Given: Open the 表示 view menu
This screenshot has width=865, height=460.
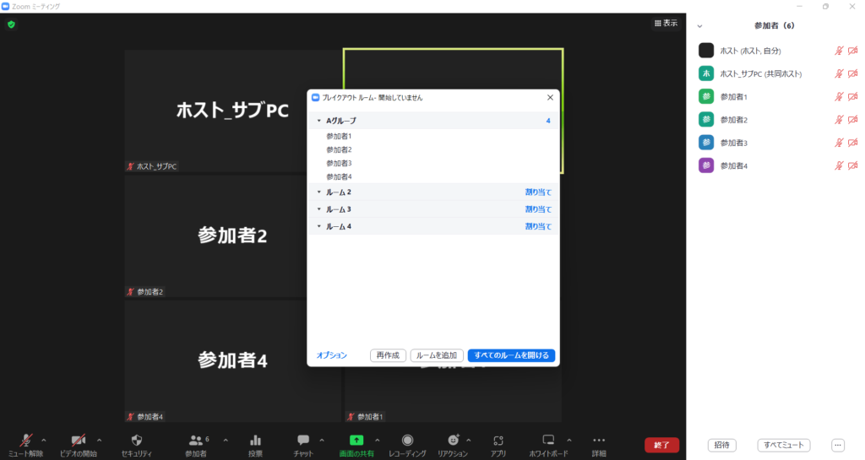Looking at the screenshot, I should pos(666,24).
